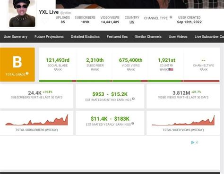Click the Sep 12th, 2022 creation date
The width and height of the screenshot is (224, 174).
pos(189,22)
